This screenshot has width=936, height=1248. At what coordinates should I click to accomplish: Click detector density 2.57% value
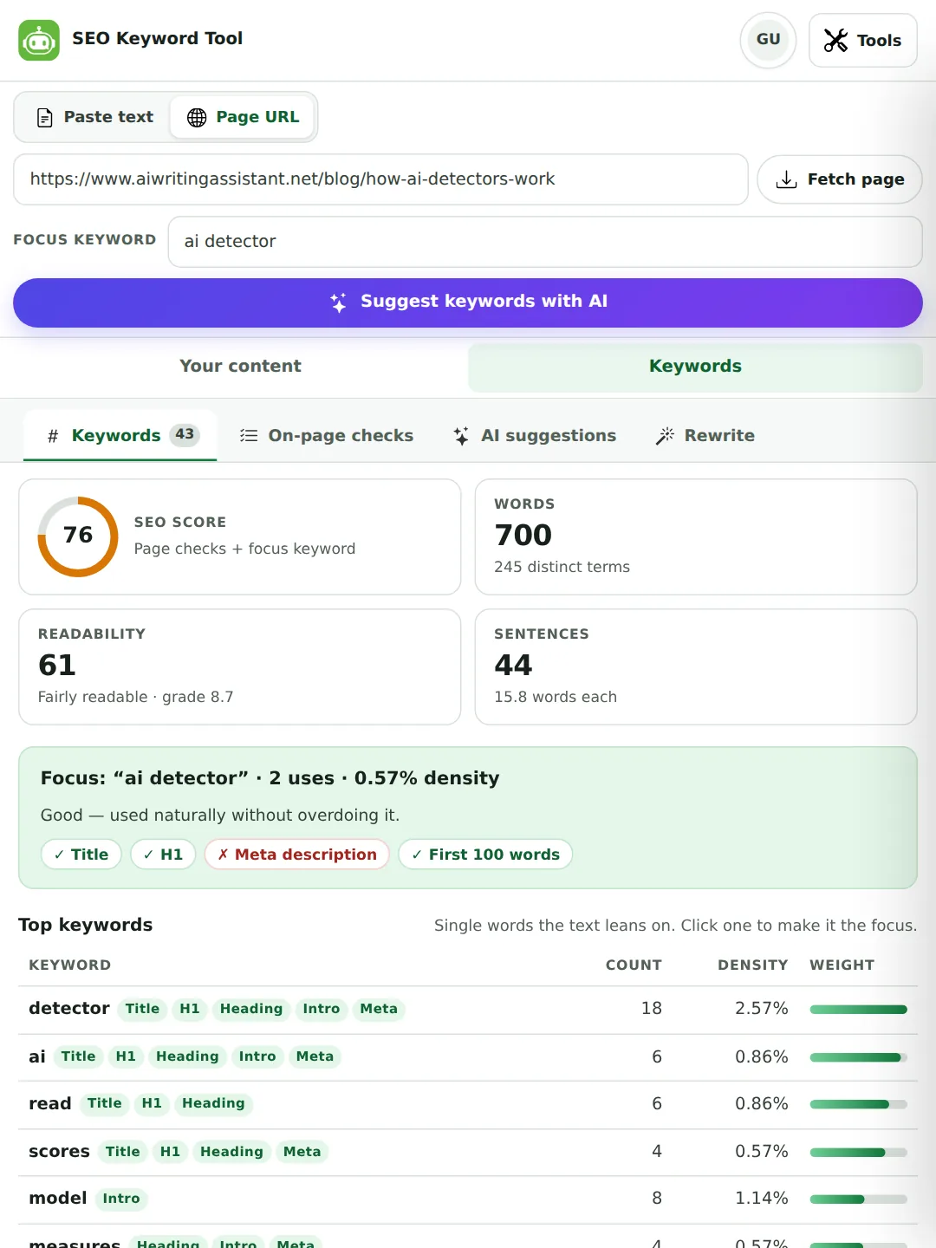pyautogui.click(x=762, y=1009)
